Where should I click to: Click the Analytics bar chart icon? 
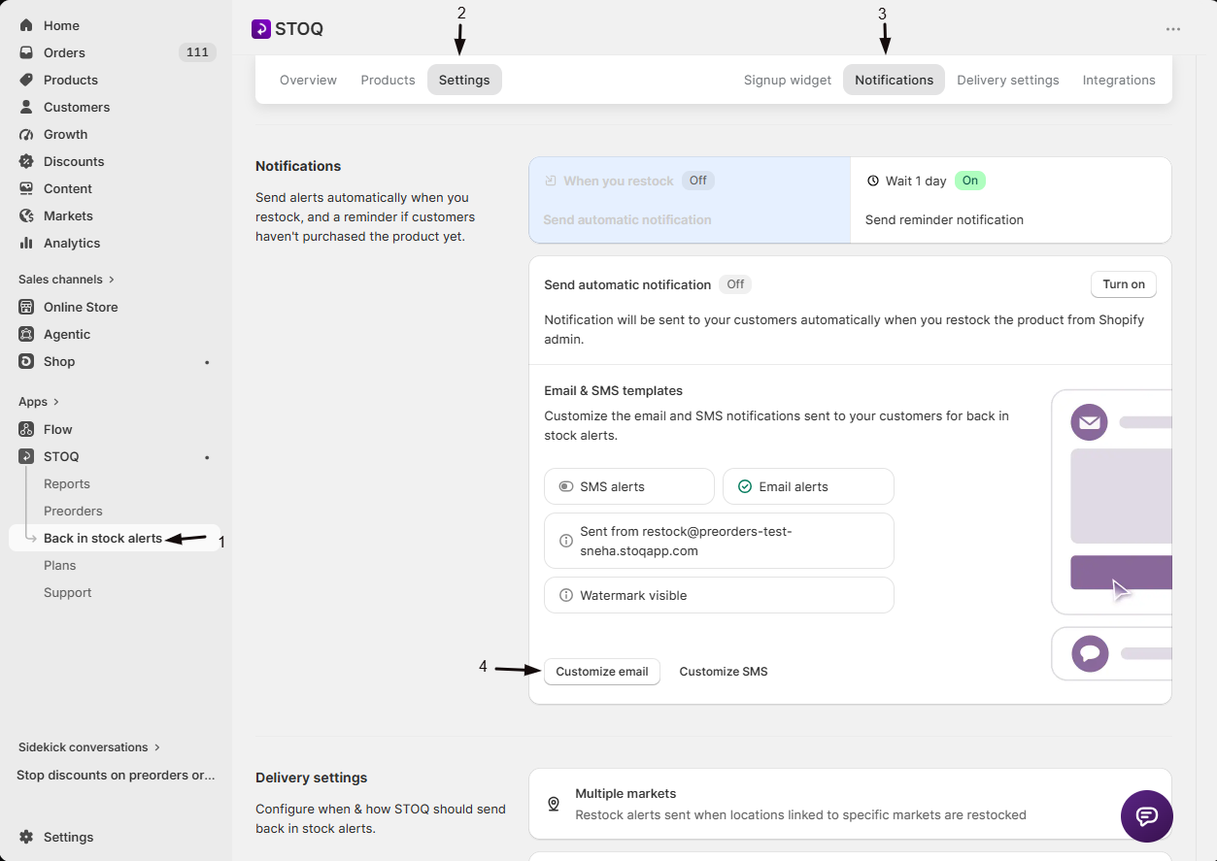pos(26,243)
